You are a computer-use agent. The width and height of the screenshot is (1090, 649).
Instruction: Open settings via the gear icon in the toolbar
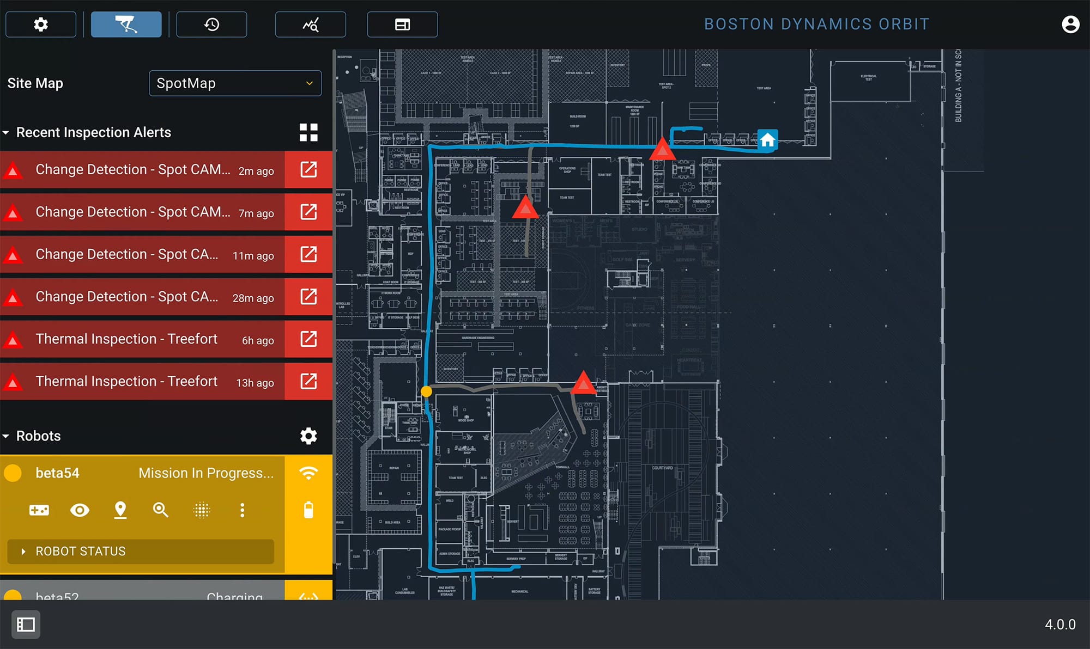point(40,24)
